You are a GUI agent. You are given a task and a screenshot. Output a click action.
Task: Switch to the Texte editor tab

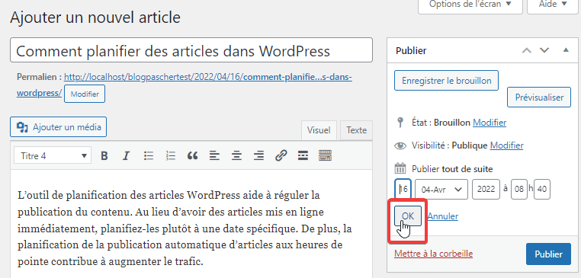tap(357, 130)
